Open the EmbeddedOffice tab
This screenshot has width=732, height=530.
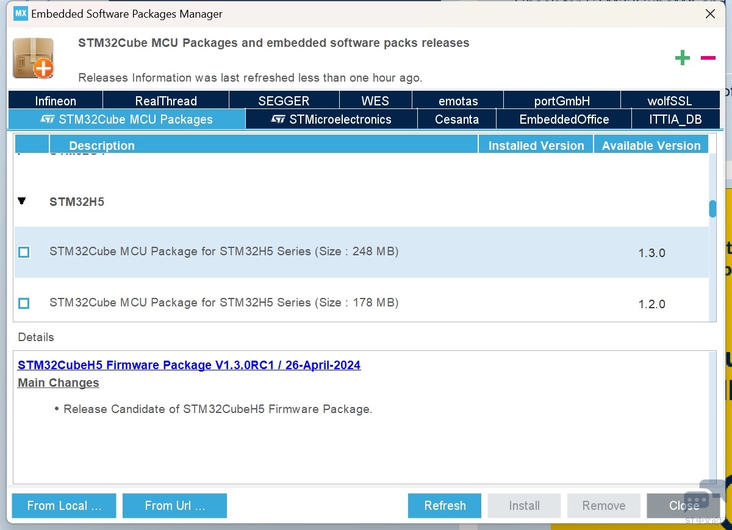[564, 119]
